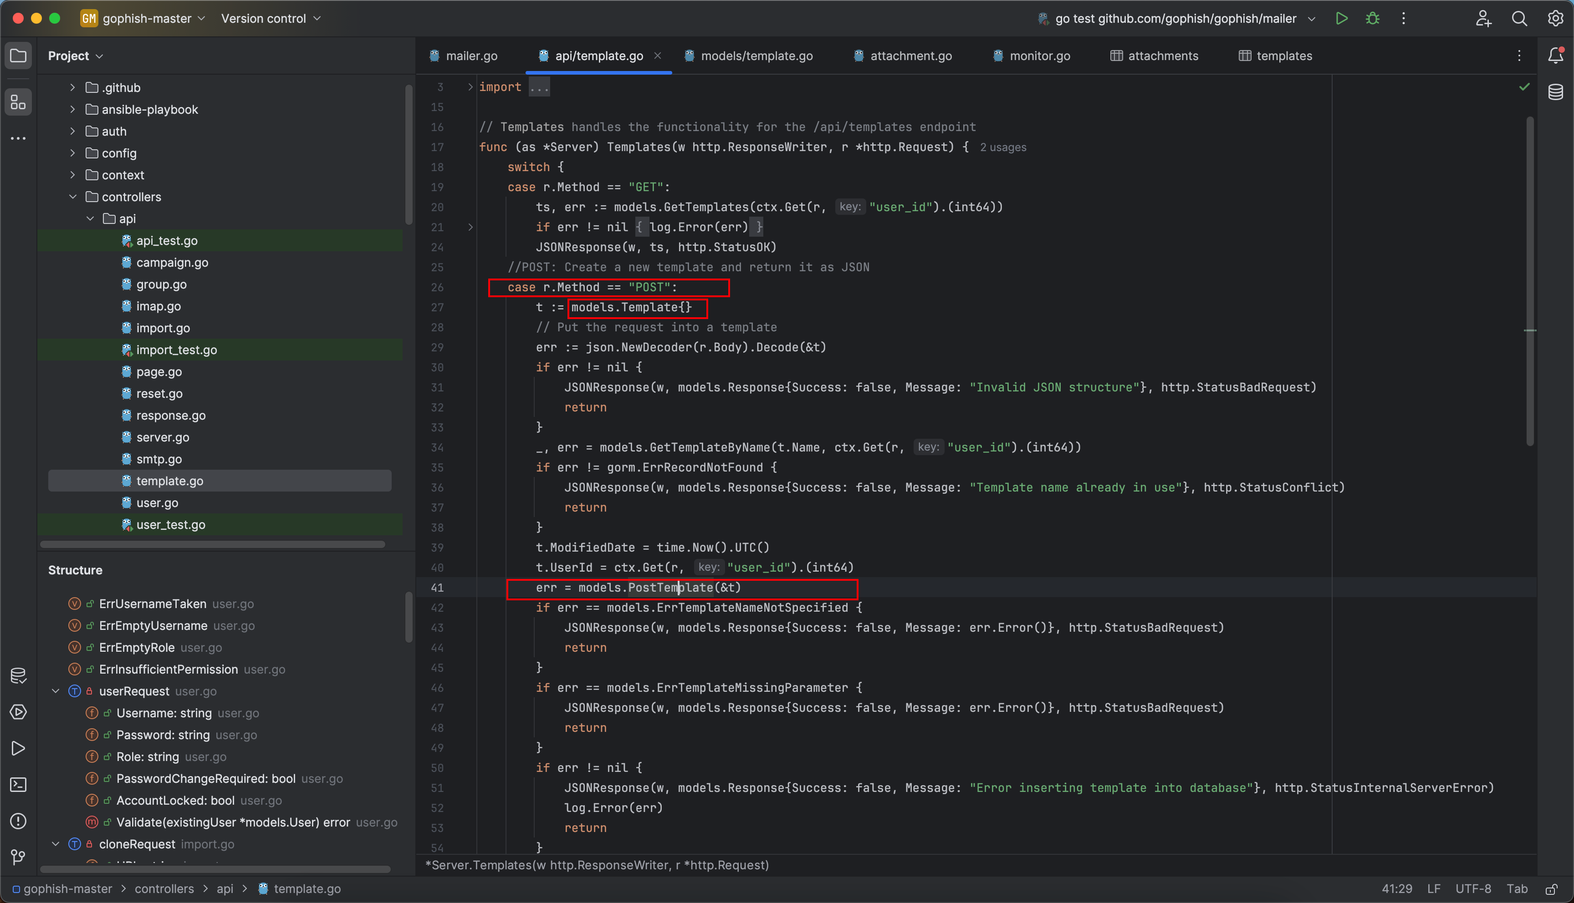This screenshot has width=1574, height=903.
Task: Select user_test.go in project tree
Action: [220, 525]
